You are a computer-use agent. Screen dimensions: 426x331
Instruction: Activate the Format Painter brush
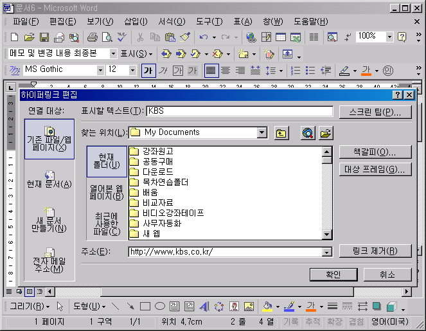(185, 37)
